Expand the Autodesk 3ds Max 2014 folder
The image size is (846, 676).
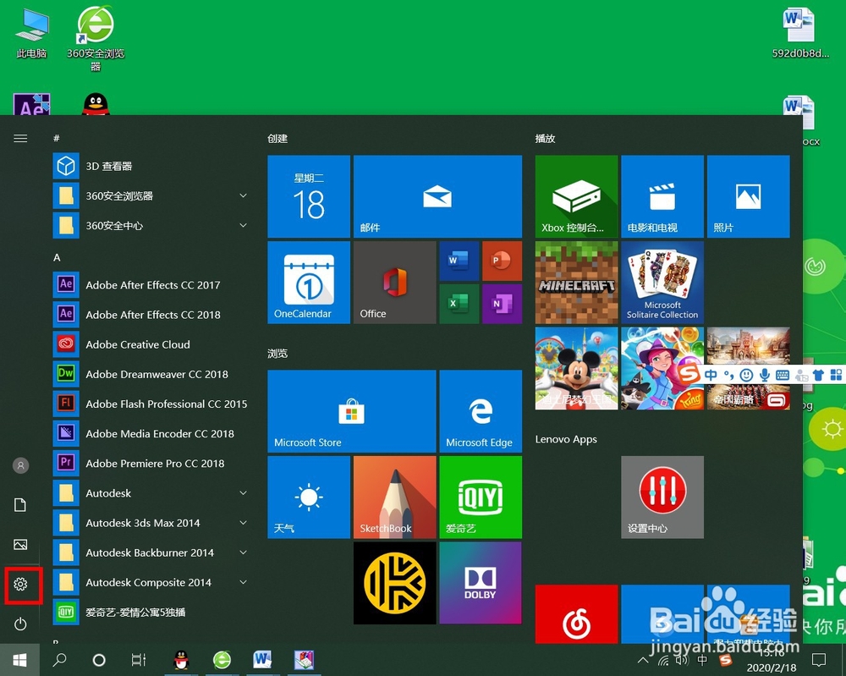tap(243, 522)
